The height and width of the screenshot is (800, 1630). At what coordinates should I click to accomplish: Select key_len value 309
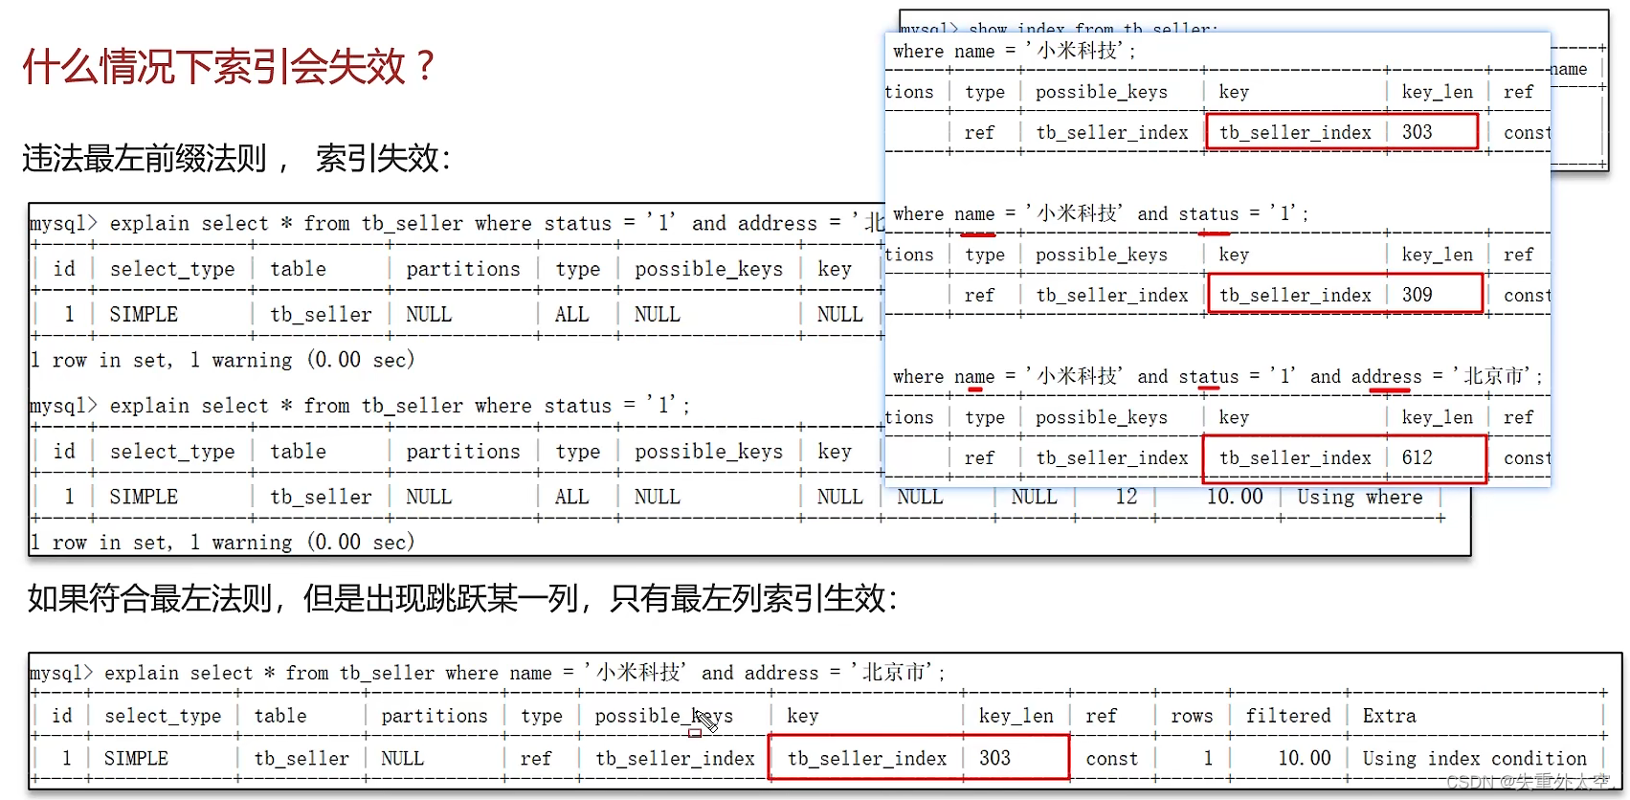point(1418,295)
